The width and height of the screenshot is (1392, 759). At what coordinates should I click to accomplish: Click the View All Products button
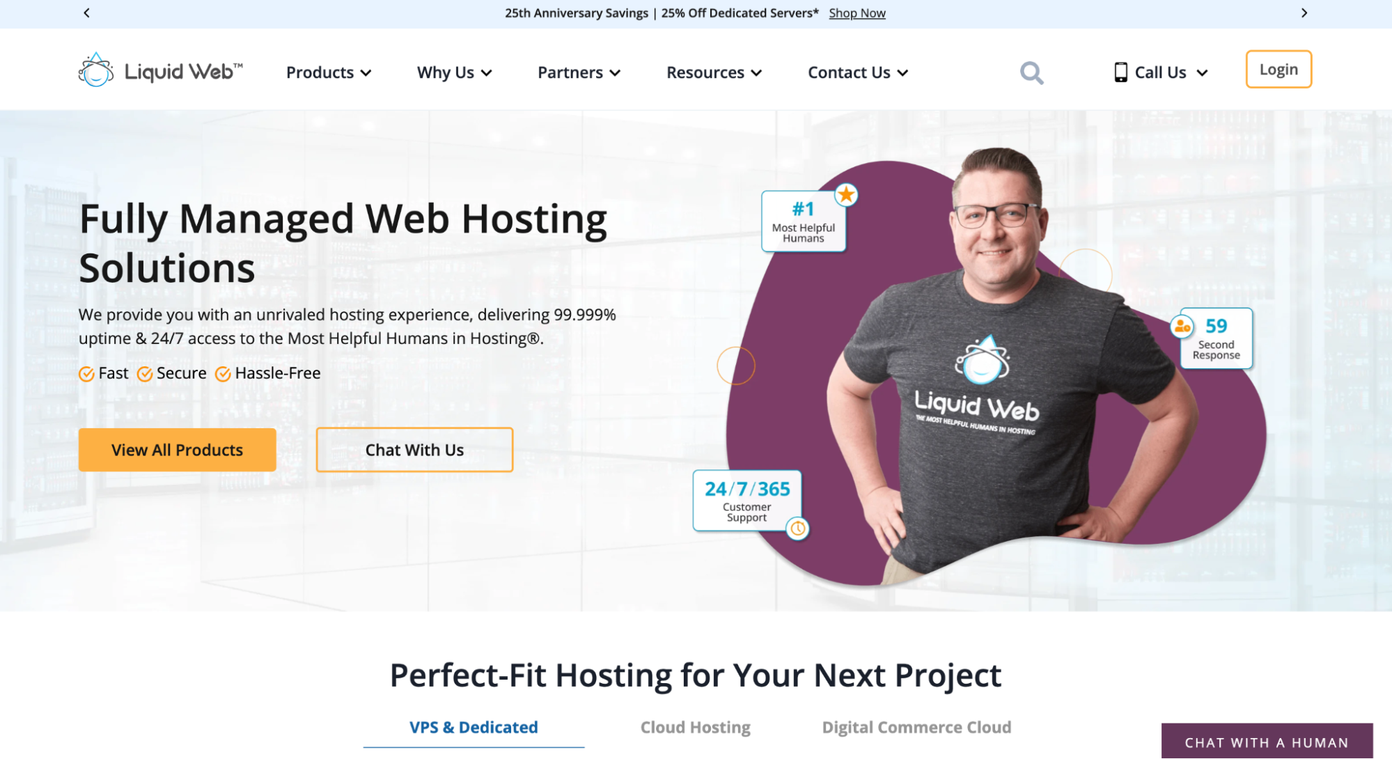click(x=177, y=450)
